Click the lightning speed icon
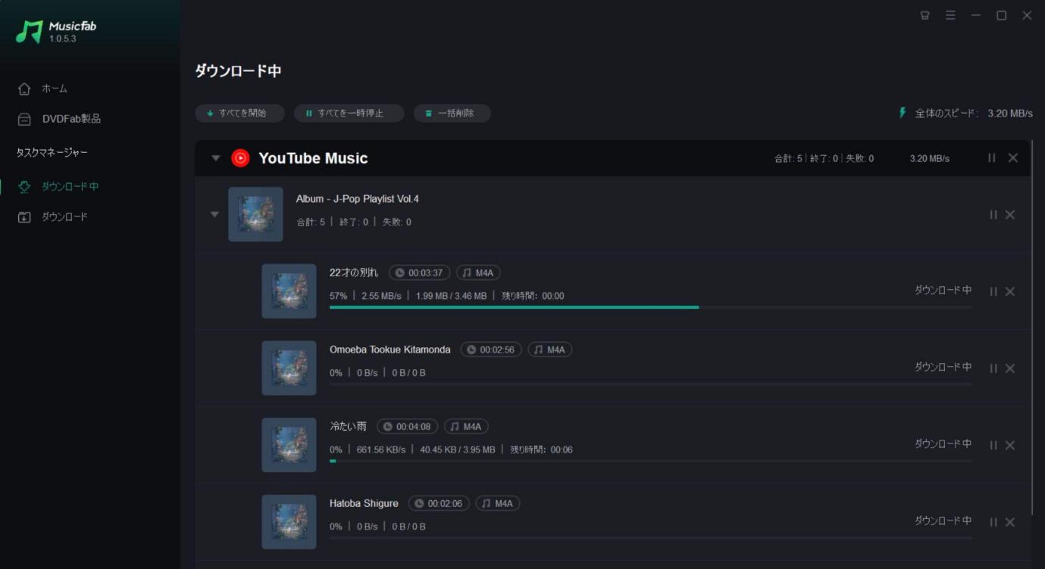Screen dimensions: 1045x569 pyautogui.click(x=902, y=113)
